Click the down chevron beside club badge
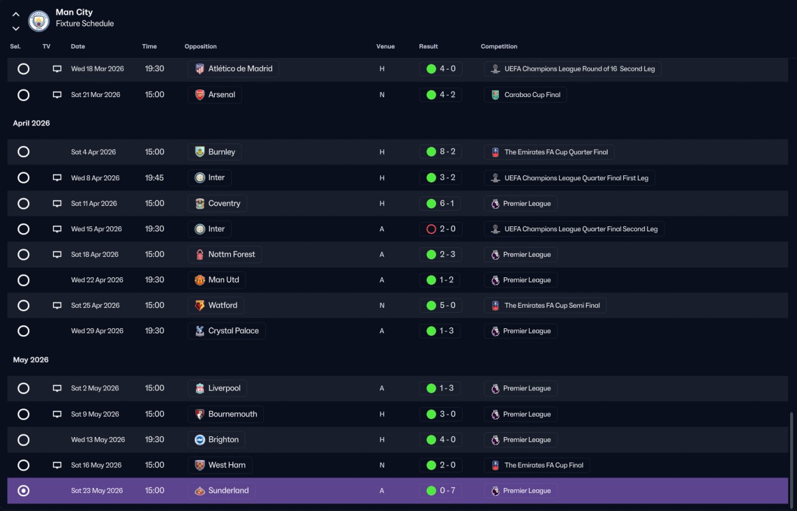 (16, 28)
